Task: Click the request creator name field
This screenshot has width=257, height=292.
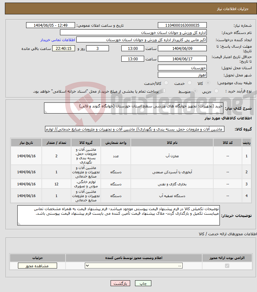Action: point(142,40)
